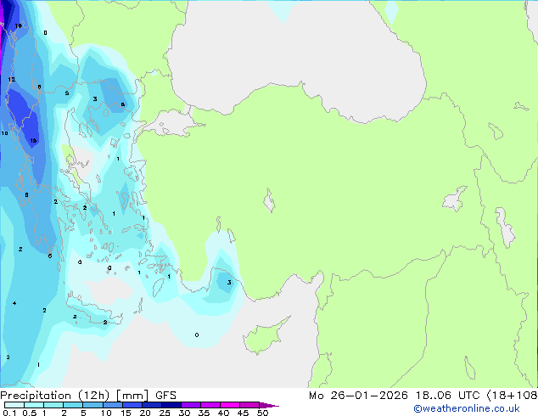Viewport: 538px width, 416px height.
Task: Pick the 15–20 mm blue legend swatch
Action: (x=132, y=405)
